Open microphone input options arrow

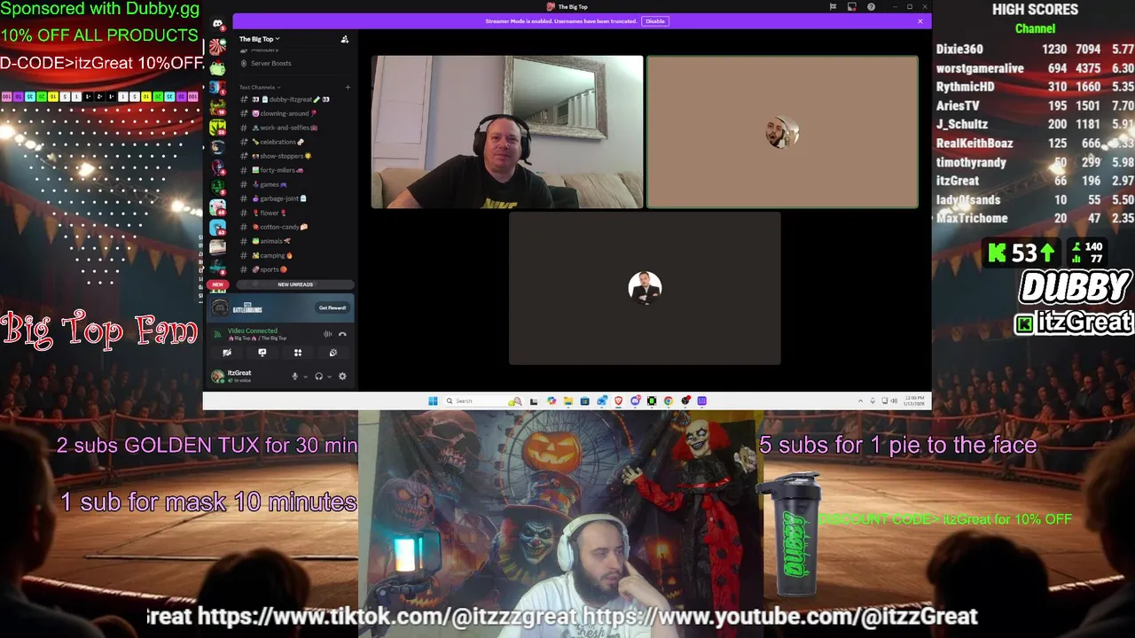(306, 377)
